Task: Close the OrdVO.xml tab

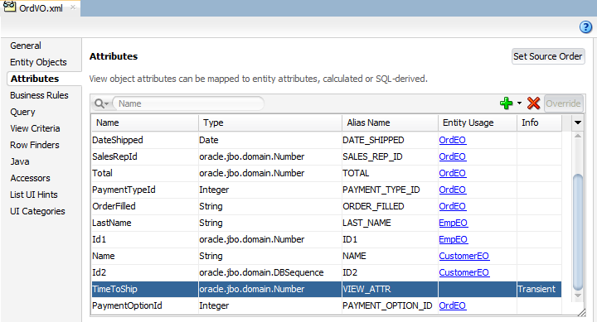Action: [73, 7]
